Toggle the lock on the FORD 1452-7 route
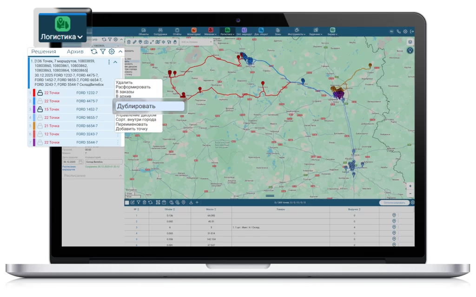Viewport: 476px width, 297px height. pyautogui.click(x=40, y=110)
